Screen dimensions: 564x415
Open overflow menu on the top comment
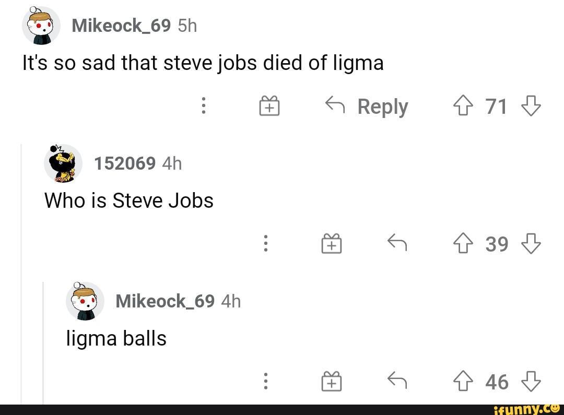204,105
